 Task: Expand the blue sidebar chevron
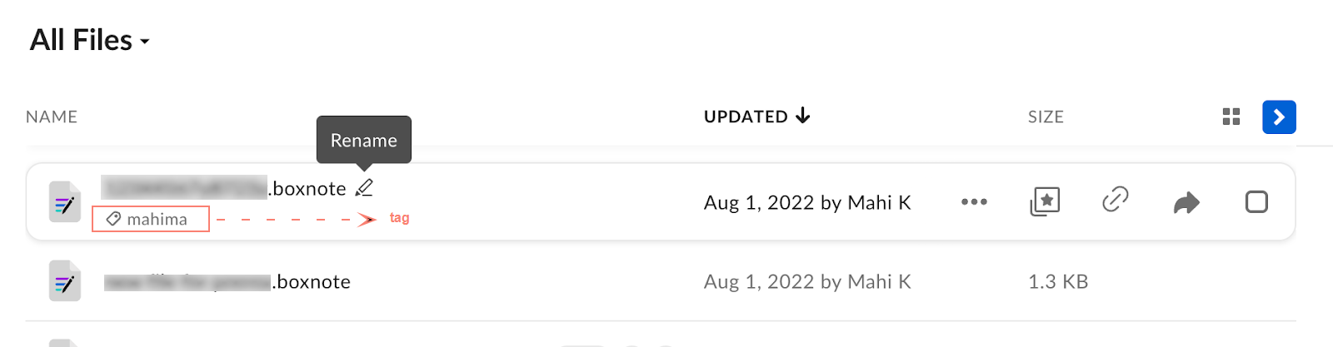point(1279,116)
